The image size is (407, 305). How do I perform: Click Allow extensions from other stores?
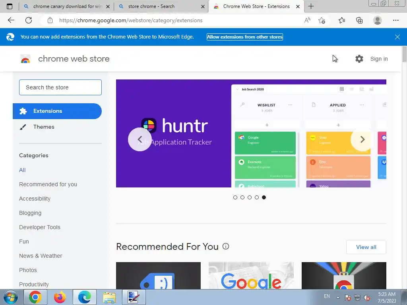point(244,37)
